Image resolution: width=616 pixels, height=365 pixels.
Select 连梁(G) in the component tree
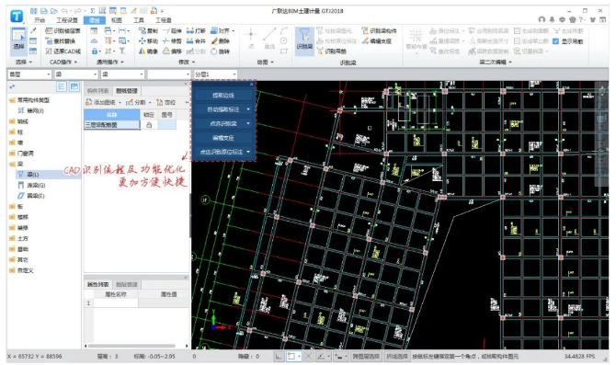click(36, 185)
